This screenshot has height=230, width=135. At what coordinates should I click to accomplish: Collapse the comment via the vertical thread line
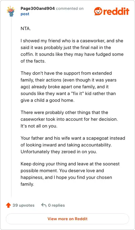[x=11, y=107]
